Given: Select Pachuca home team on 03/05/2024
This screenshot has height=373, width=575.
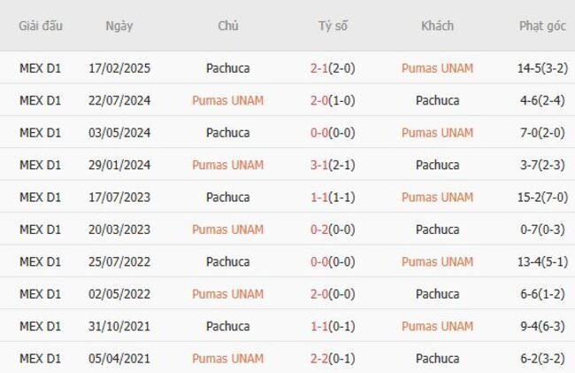Looking at the screenshot, I should point(227,133).
